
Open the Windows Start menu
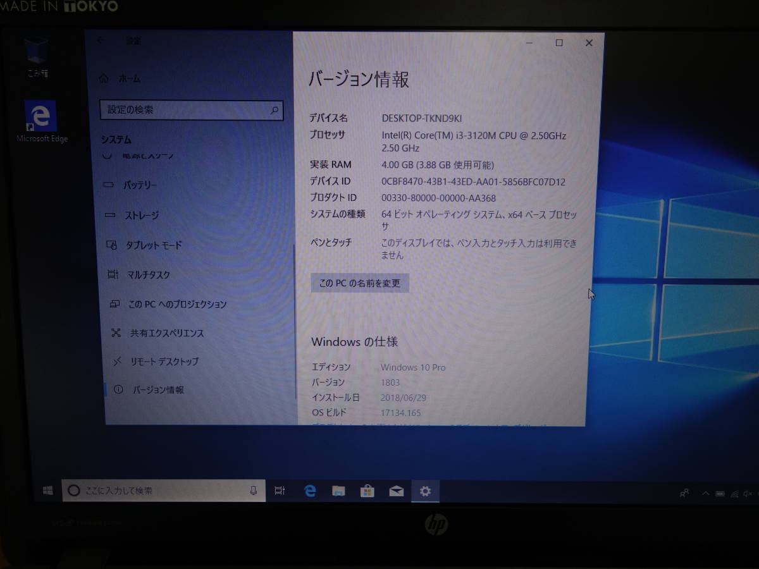click(47, 491)
